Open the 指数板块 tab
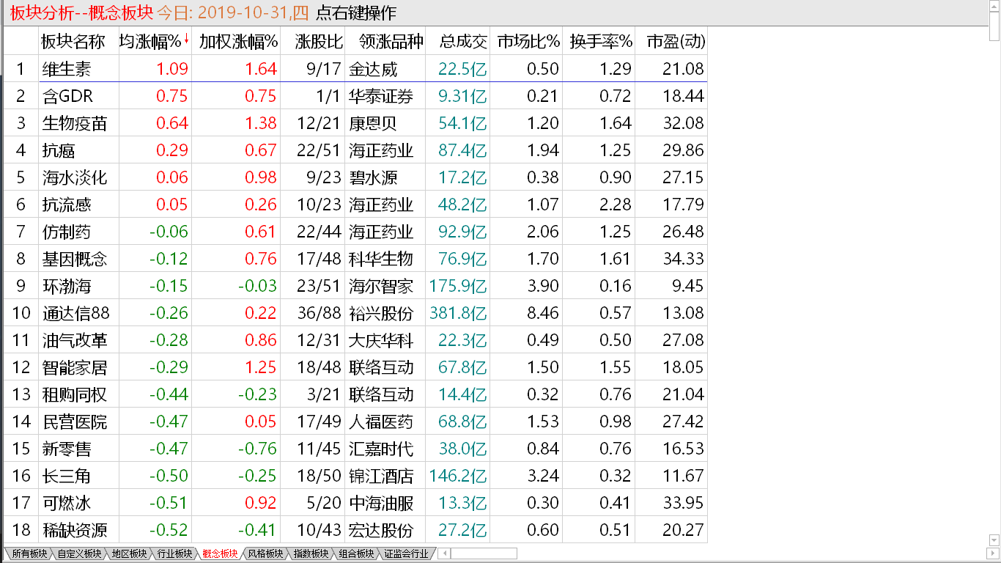 pos(311,553)
